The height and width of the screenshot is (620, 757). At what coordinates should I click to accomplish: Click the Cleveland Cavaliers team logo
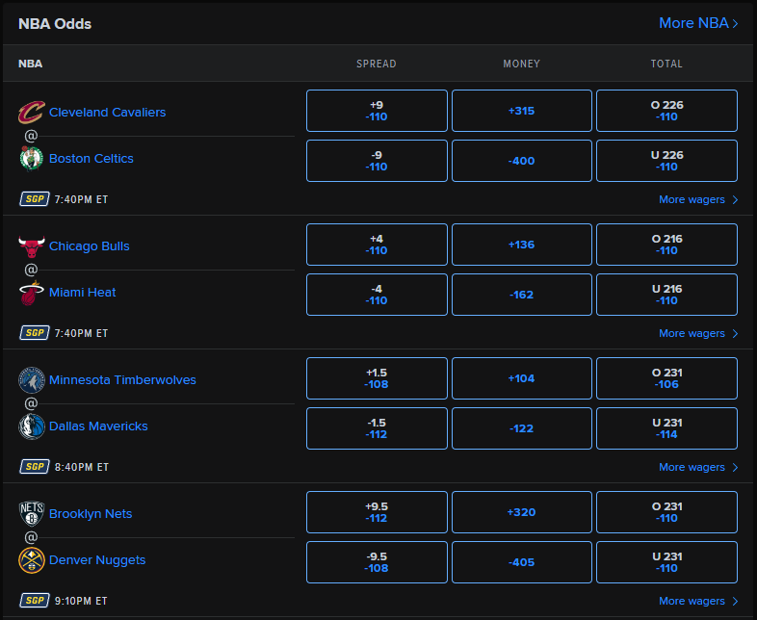[32, 113]
